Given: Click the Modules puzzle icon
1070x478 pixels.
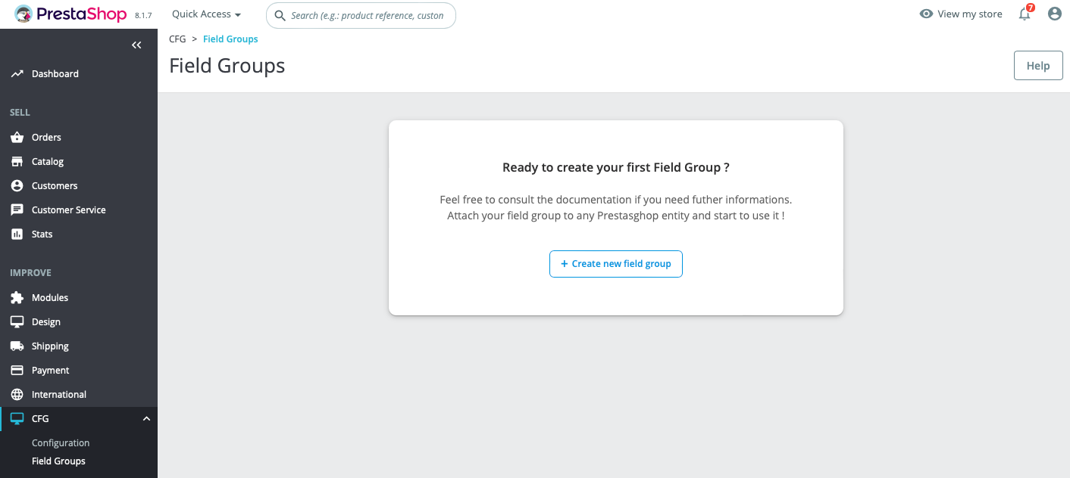Looking at the screenshot, I should tap(17, 297).
